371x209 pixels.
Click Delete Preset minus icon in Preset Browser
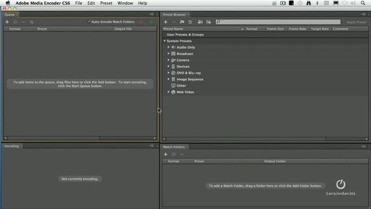click(x=174, y=22)
